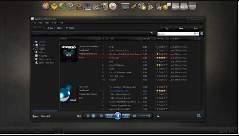Skip to next track
The height and width of the screenshot is (136, 239).
(126, 116)
